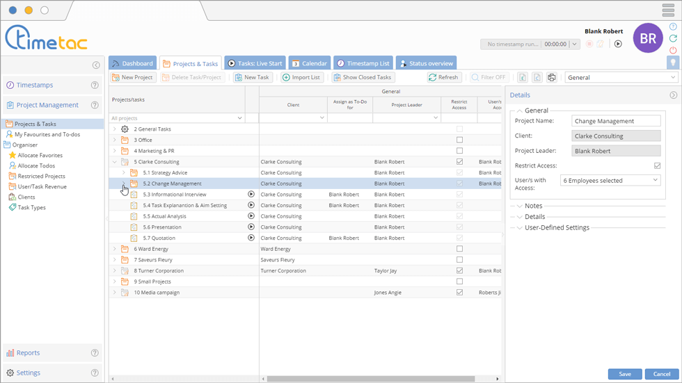Expand 2 General Tasks tree node

tap(115, 129)
